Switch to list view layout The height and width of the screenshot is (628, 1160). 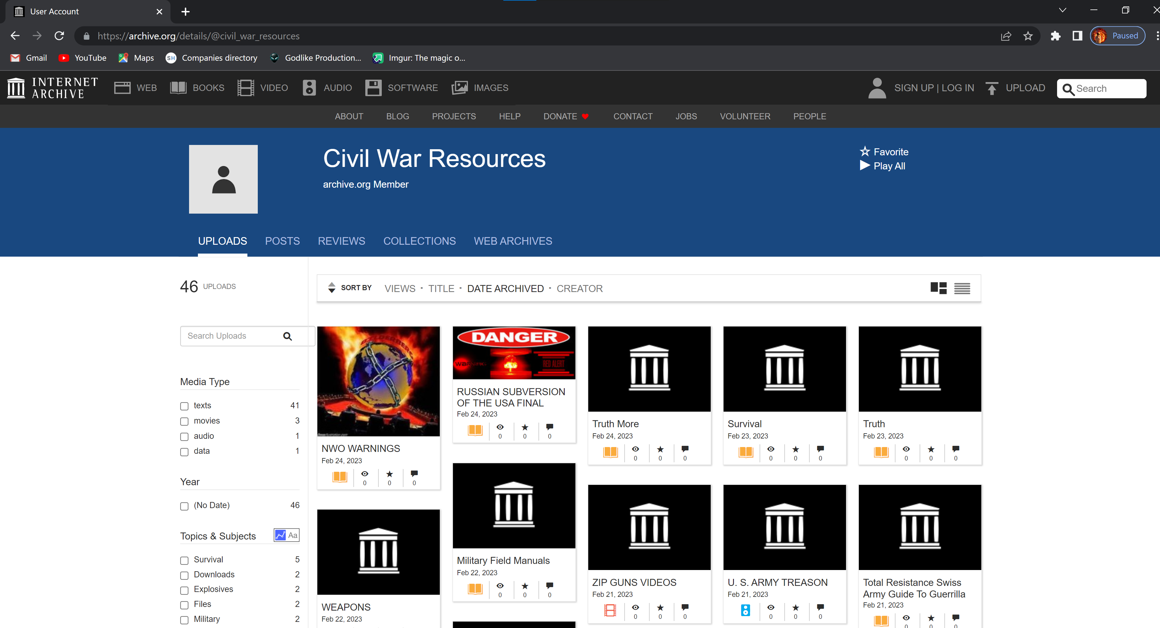[x=962, y=288]
